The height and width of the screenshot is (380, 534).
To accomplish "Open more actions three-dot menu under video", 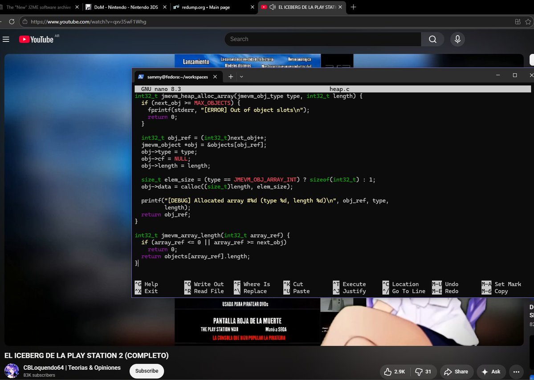I will tap(516, 372).
